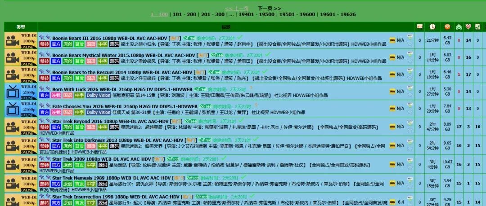Click 2xFree badge on Boonie Bears III row
This screenshot has width=486, height=206.
tap(189, 38)
